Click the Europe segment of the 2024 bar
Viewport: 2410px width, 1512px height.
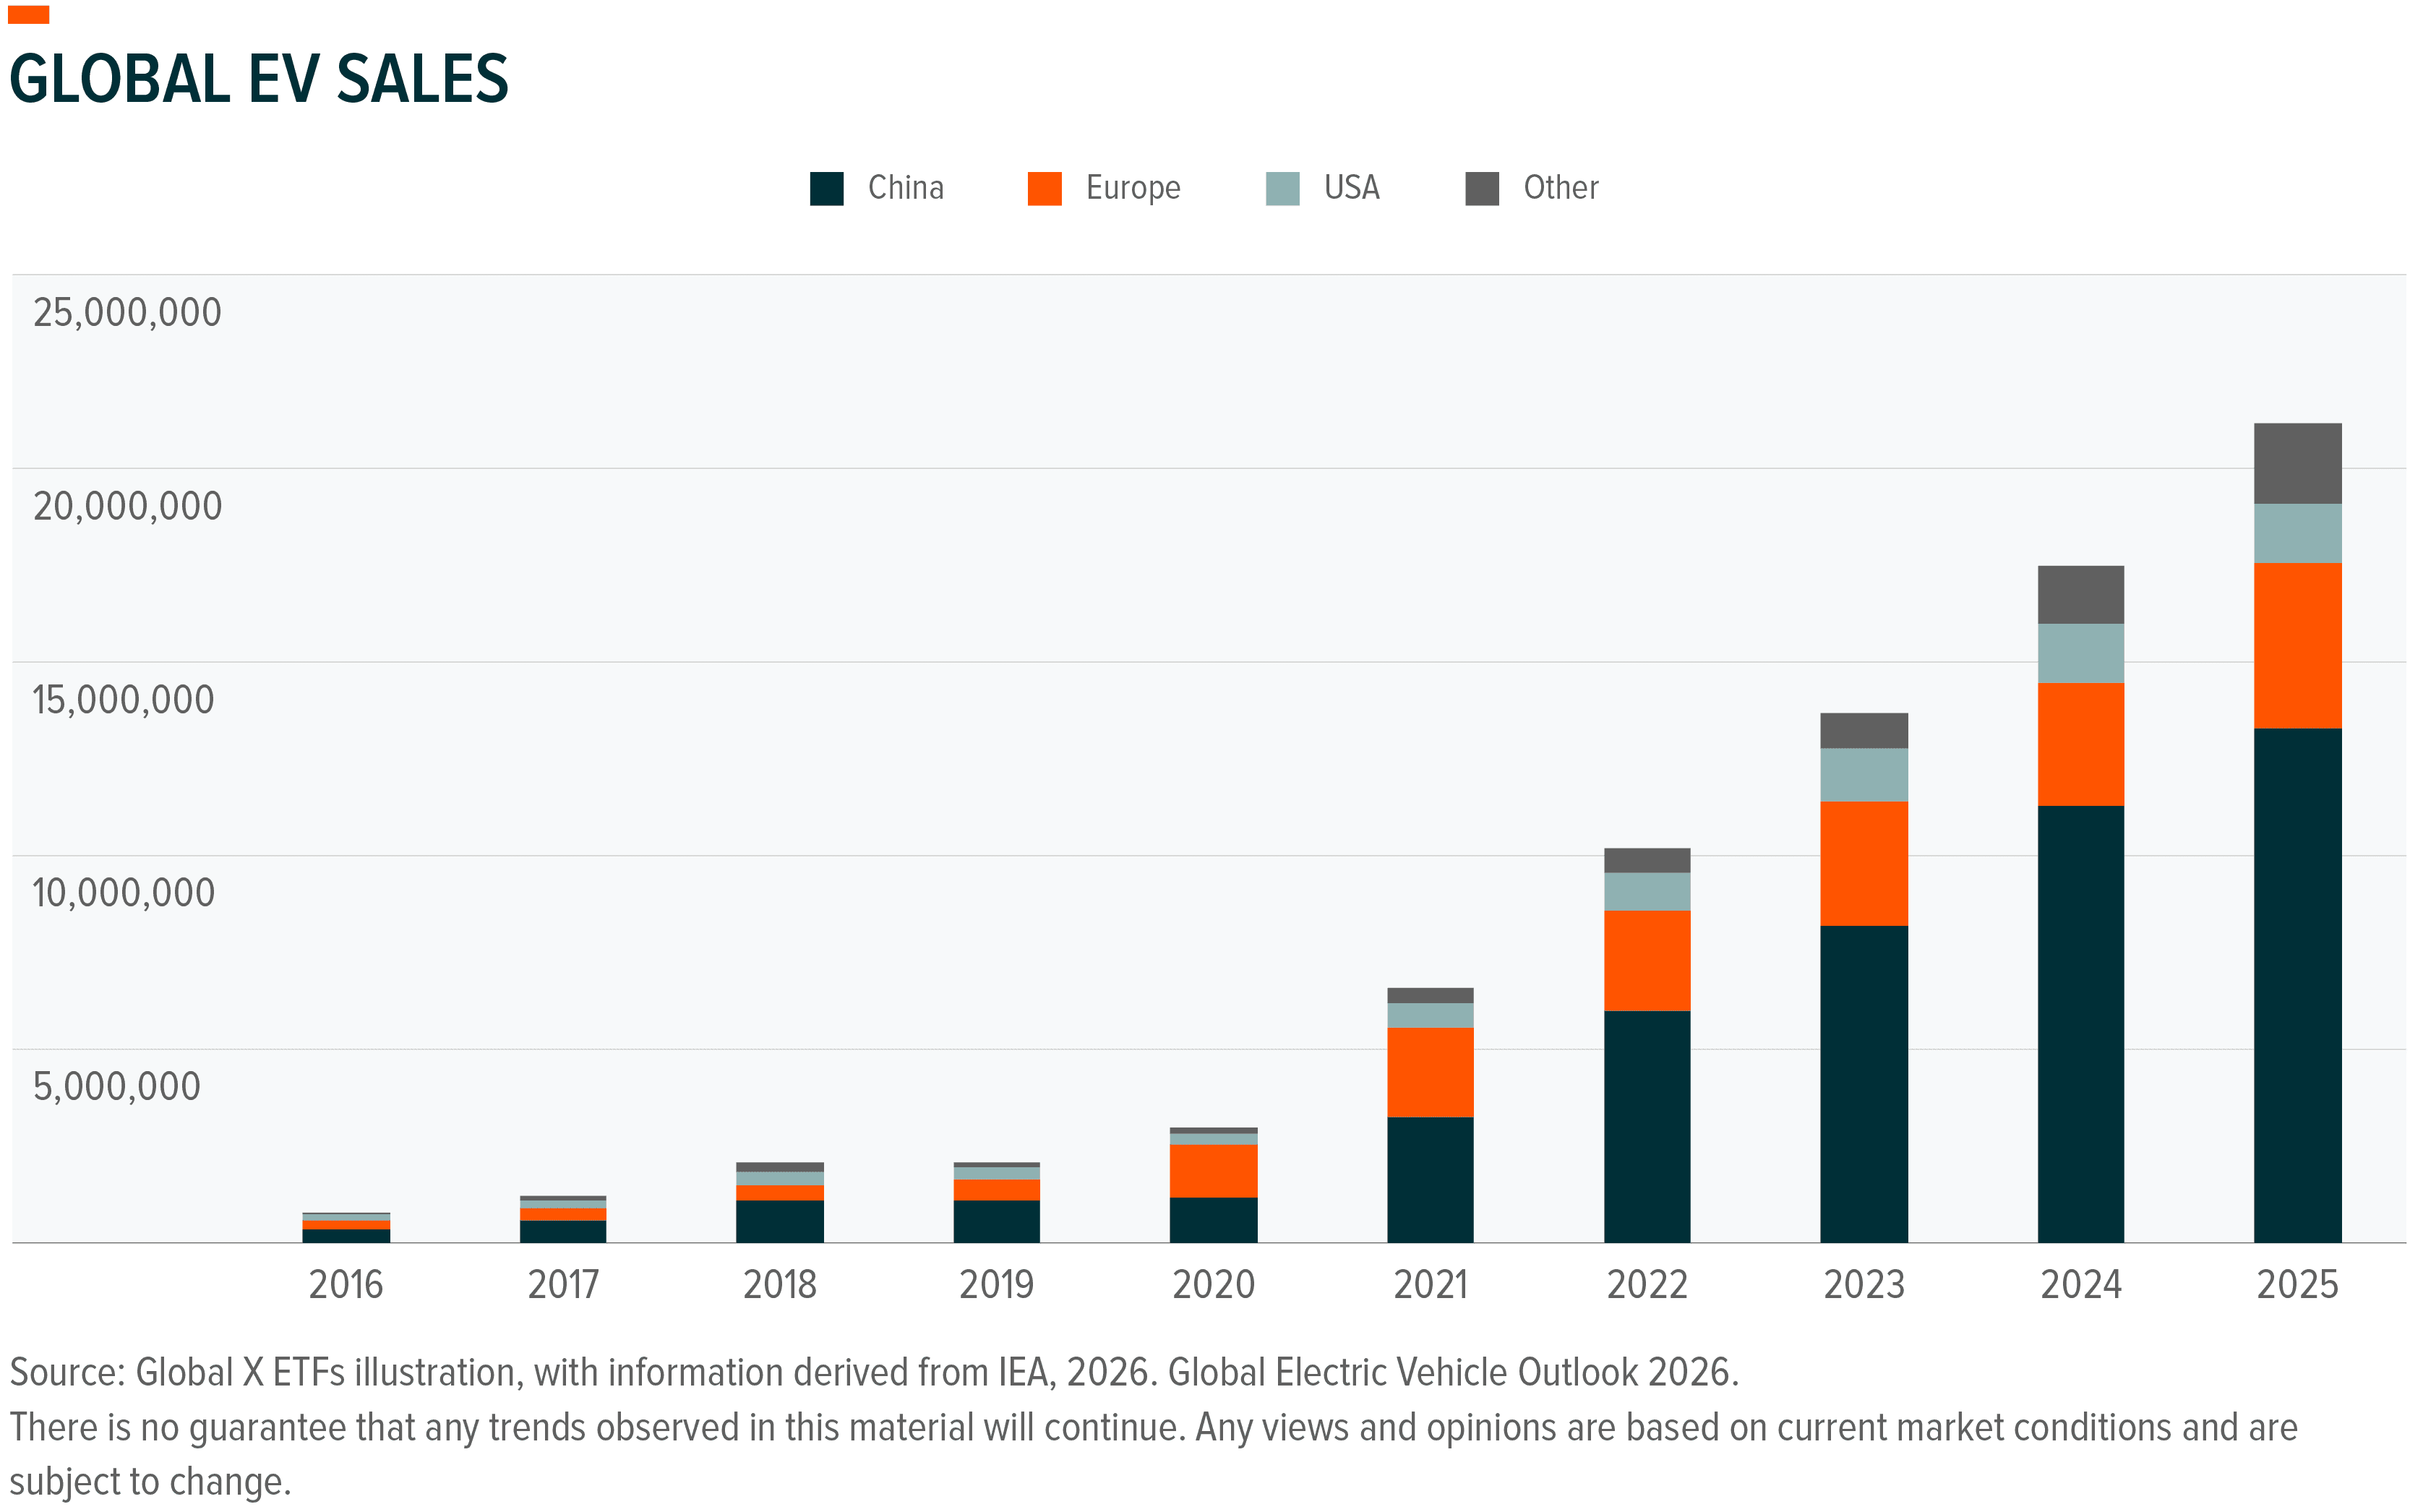click(x=2081, y=745)
